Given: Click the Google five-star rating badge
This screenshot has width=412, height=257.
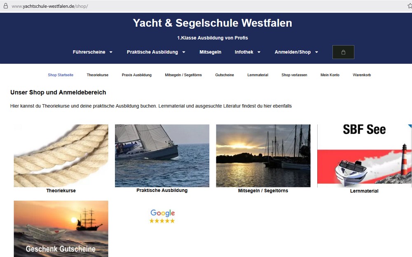Looking at the screenshot, I should (x=162, y=216).
